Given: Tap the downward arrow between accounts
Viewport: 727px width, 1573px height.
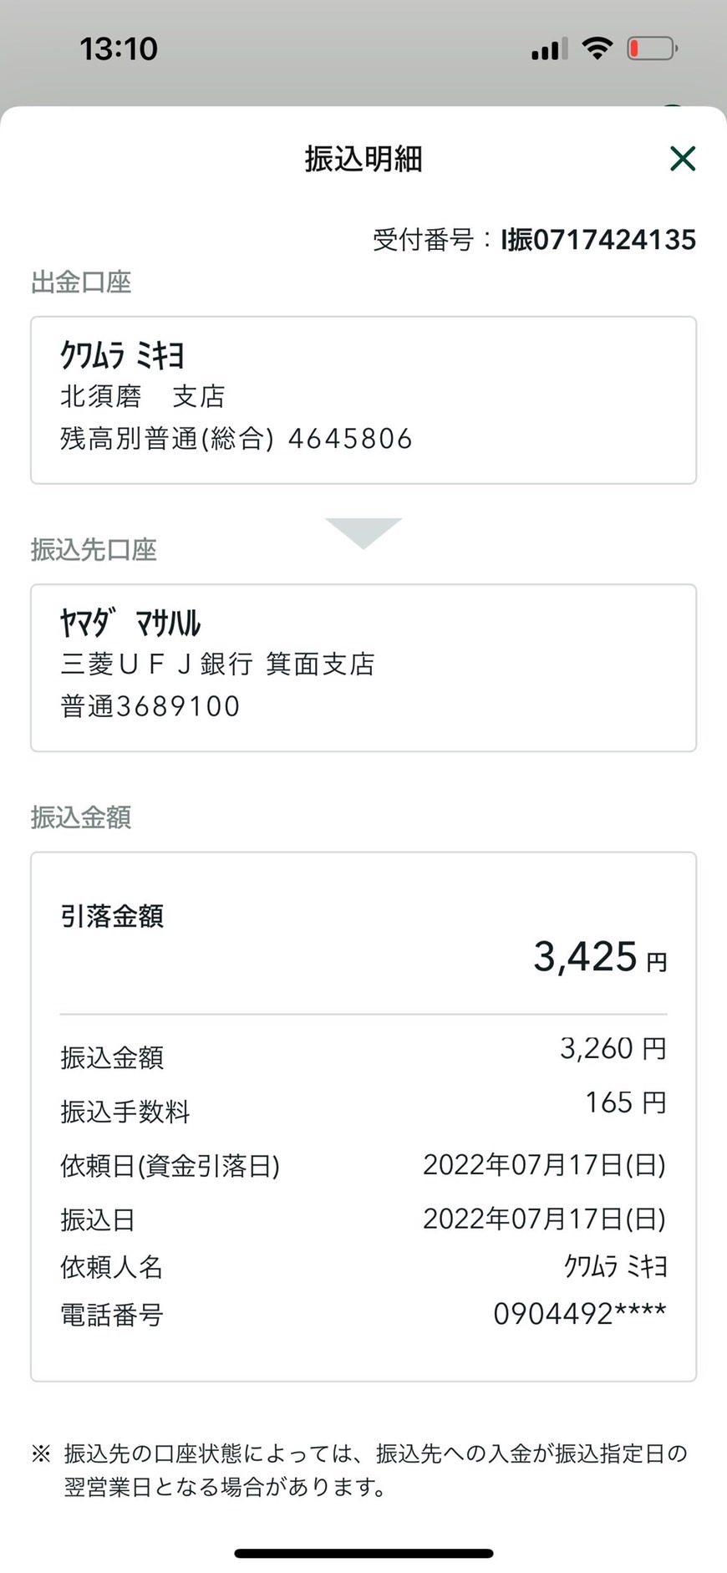Looking at the screenshot, I should click(x=363, y=533).
